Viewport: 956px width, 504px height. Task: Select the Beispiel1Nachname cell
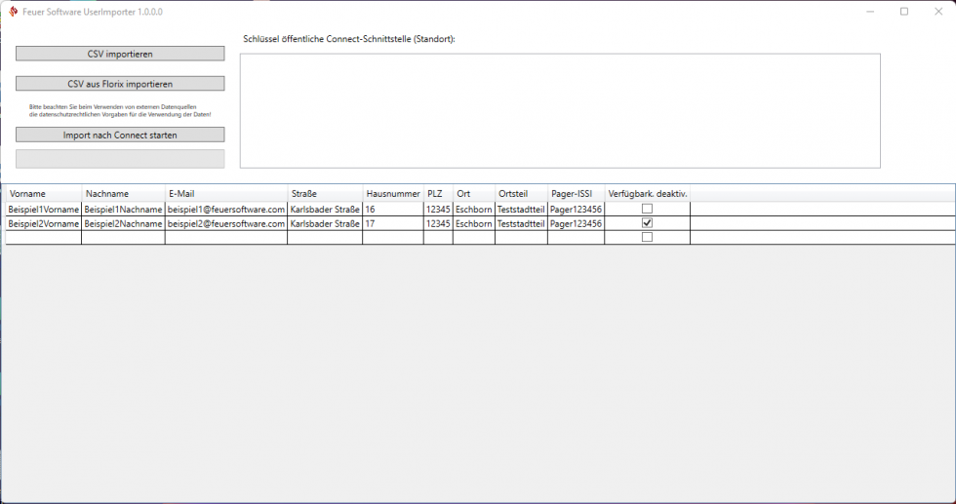pos(123,209)
